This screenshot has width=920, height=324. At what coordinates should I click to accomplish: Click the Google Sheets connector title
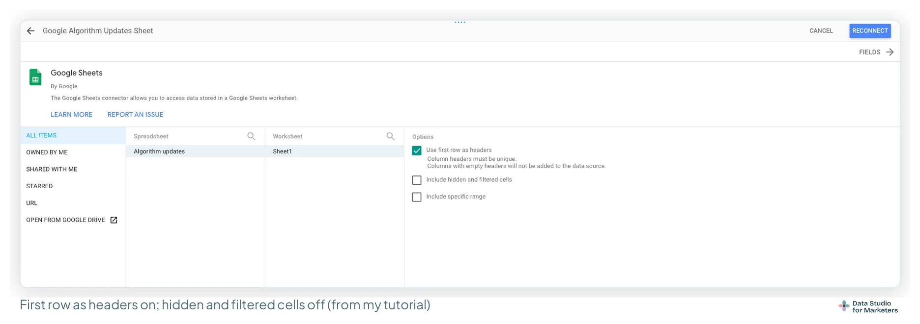77,73
